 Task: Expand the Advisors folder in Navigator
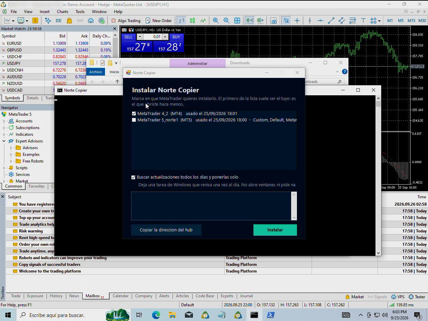[x=11, y=148]
